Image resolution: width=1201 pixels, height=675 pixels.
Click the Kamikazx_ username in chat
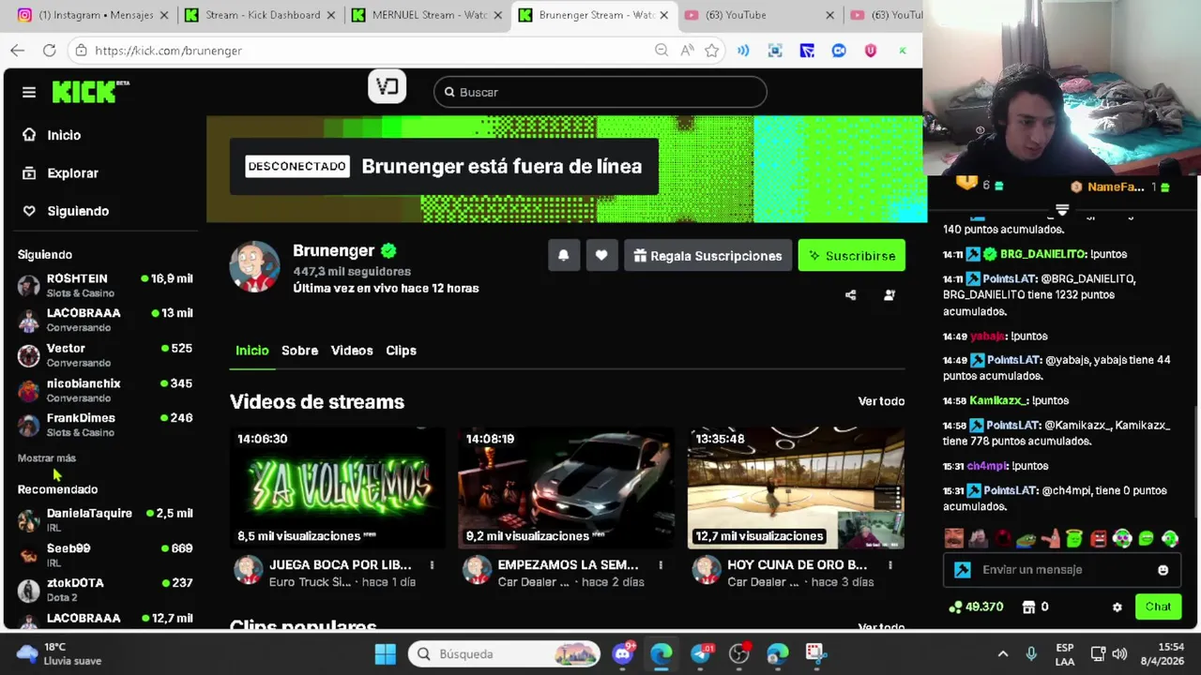pos(998,400)
